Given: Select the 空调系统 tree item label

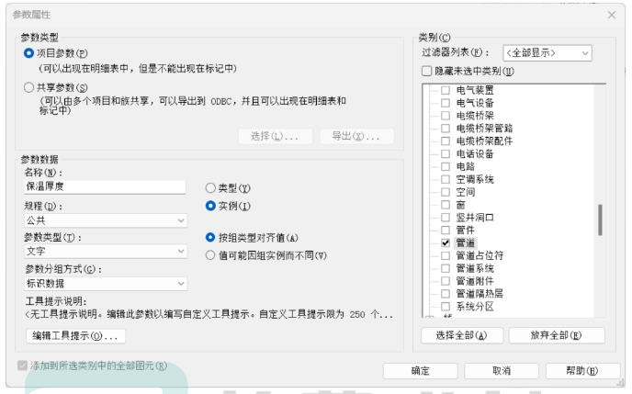Looking at the screenshot, I should pos(475,179).
